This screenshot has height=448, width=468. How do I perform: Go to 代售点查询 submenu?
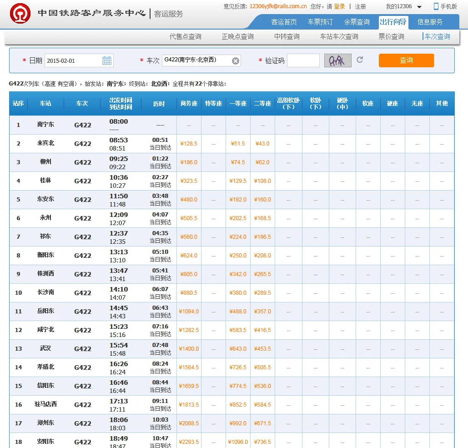pyautogui.click(x=185, y=36)
